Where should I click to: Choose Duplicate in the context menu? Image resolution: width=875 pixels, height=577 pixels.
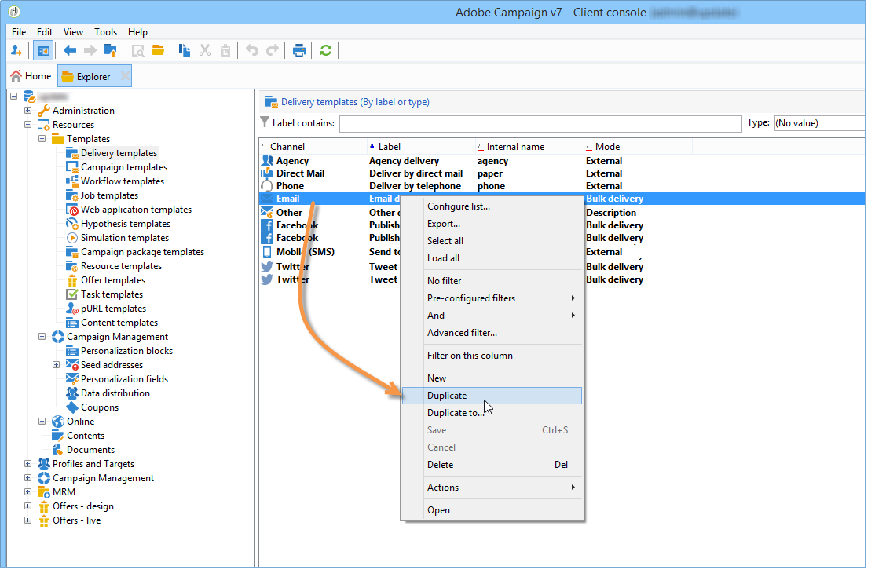pos(447,396)
